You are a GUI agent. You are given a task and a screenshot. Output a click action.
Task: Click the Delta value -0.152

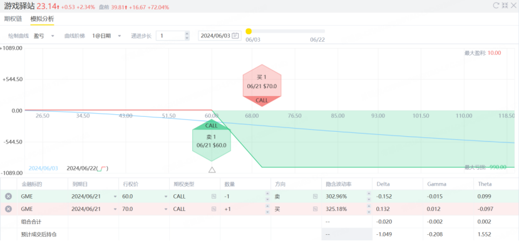(384, 197)
